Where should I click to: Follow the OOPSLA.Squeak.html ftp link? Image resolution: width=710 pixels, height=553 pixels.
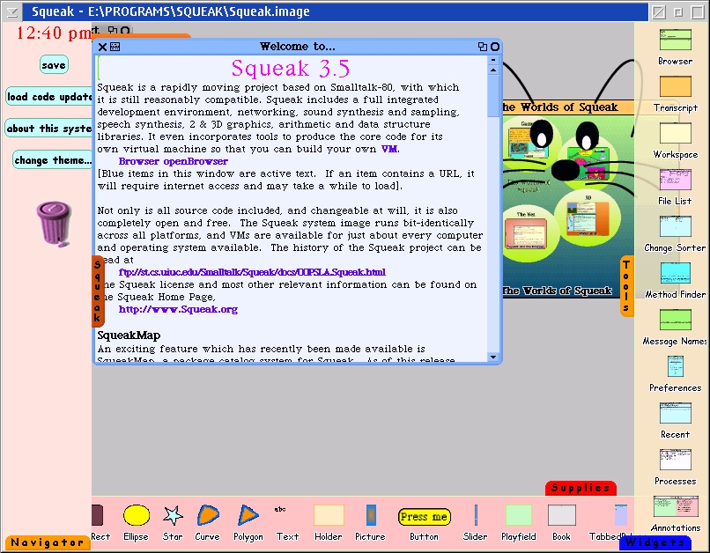[x=252, y=272]
